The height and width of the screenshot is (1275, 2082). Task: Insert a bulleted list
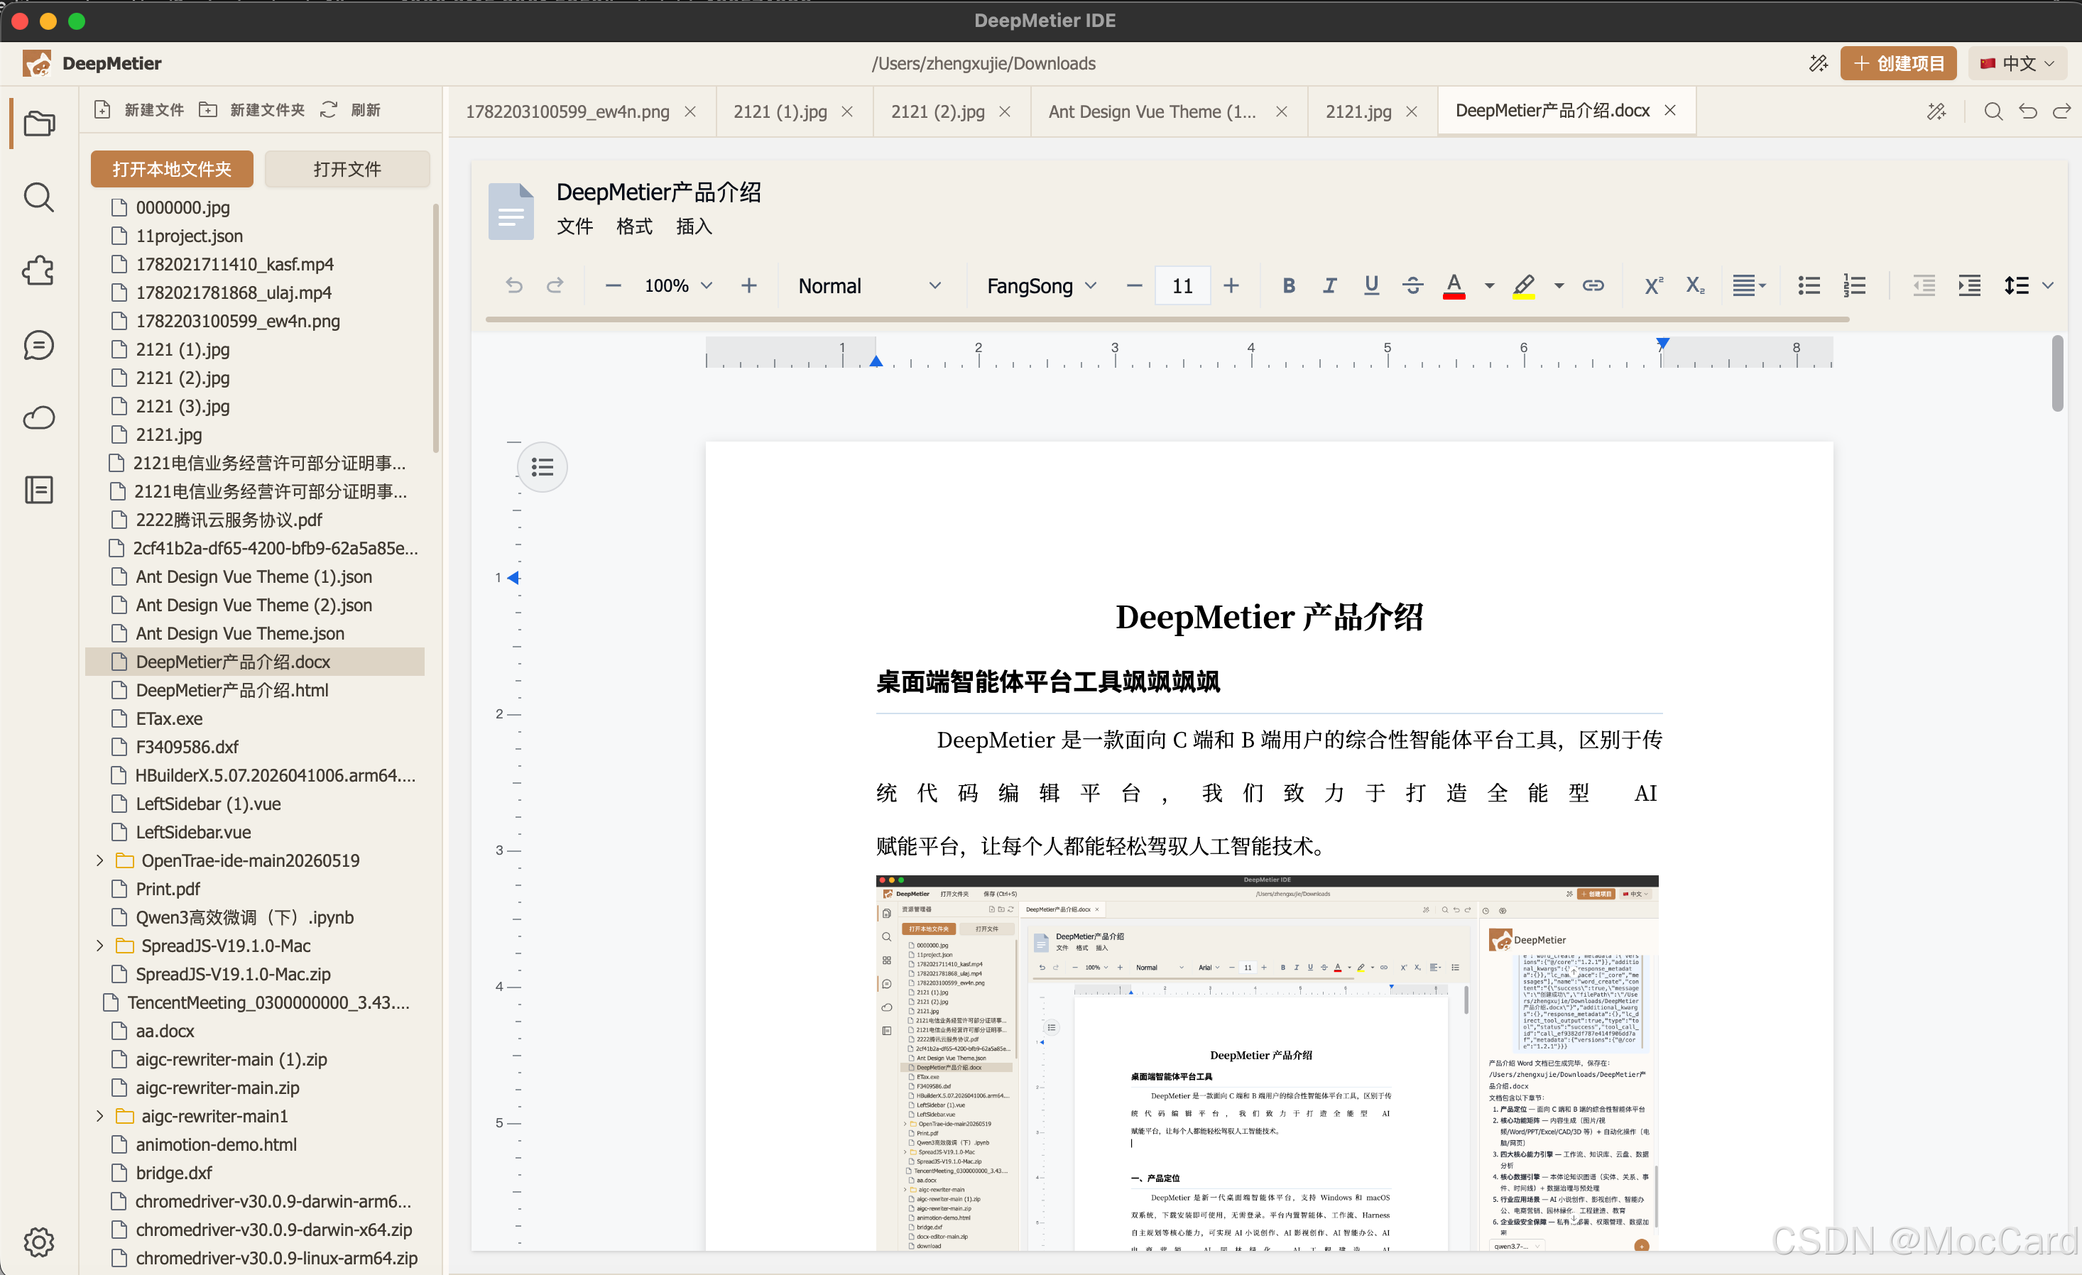1808,285
